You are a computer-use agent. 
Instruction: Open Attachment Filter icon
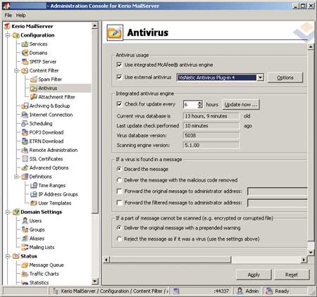point(34,97)
